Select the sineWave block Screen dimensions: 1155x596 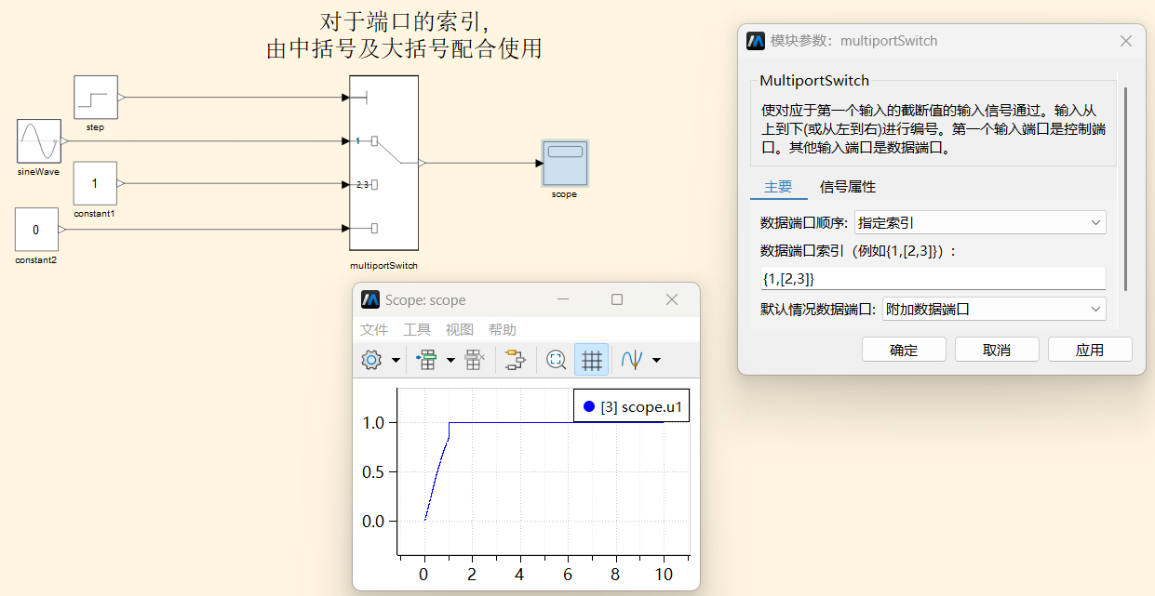click(x=39, y=141)
